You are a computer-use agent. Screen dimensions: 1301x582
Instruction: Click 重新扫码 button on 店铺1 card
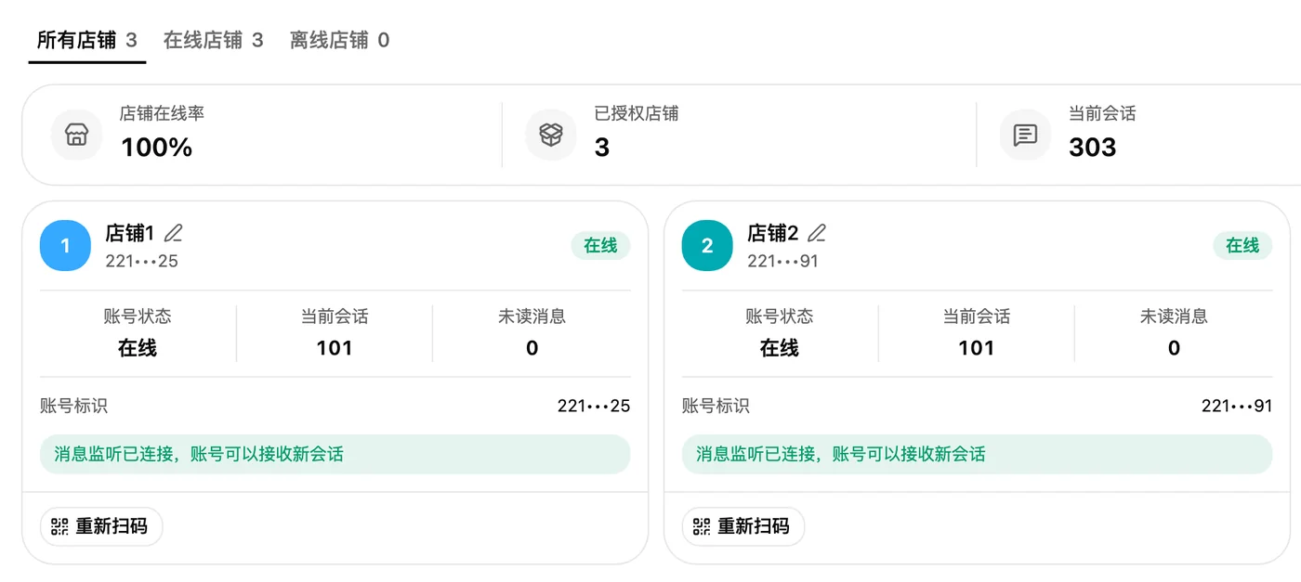click(x=101, y=526)
